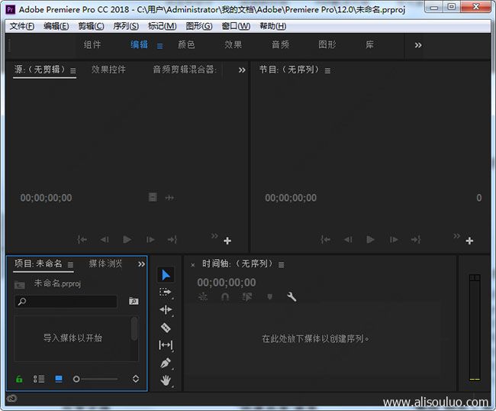Open the 图形(G) menu
496x411 pixels.
click(199, 26)
